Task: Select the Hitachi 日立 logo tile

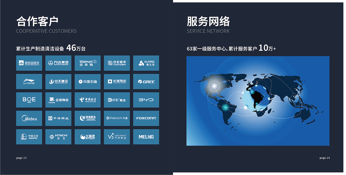Action: click(x=58, y=137)
